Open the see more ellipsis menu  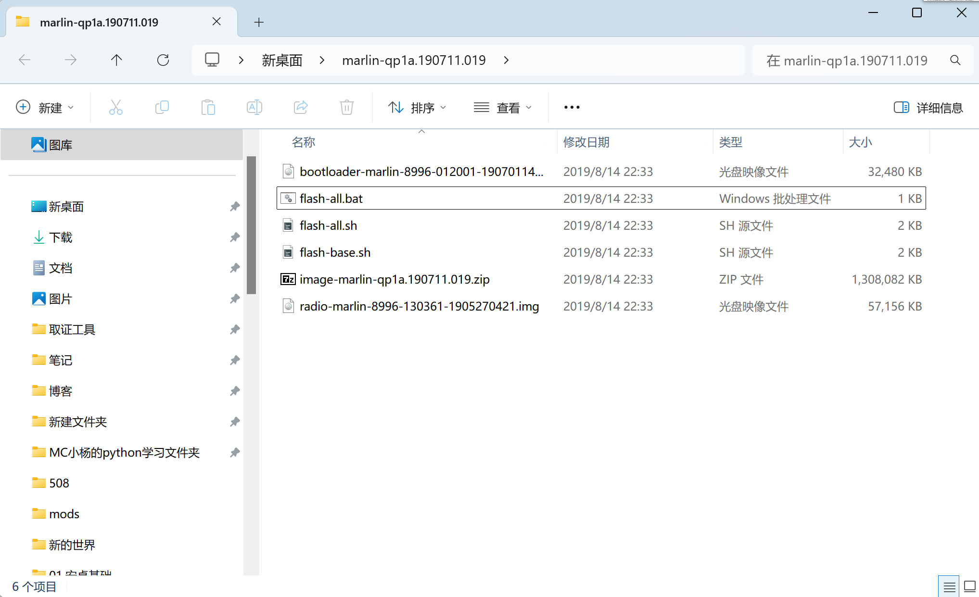point(572,108)
